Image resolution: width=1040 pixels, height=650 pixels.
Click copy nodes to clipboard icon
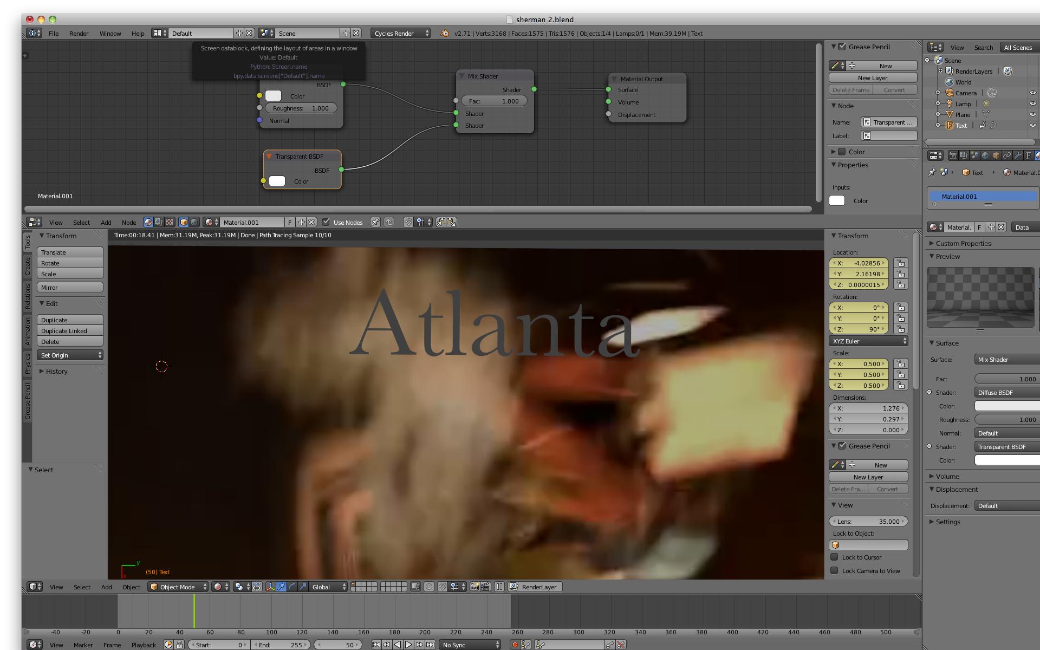pyautogui.click(x=441, y=222)
